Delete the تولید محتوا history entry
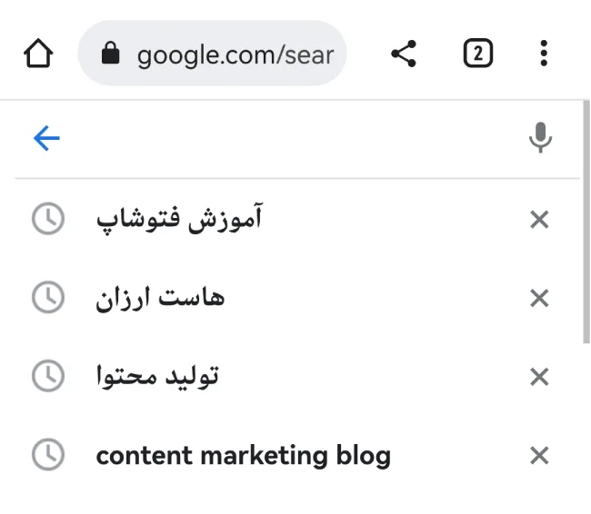 (x=539, y=377)
